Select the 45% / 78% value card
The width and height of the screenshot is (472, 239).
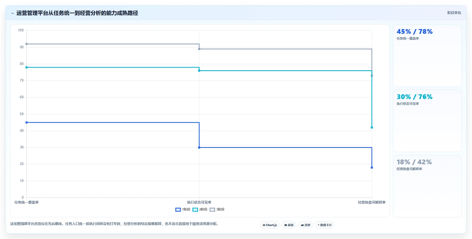click(427, 56)
